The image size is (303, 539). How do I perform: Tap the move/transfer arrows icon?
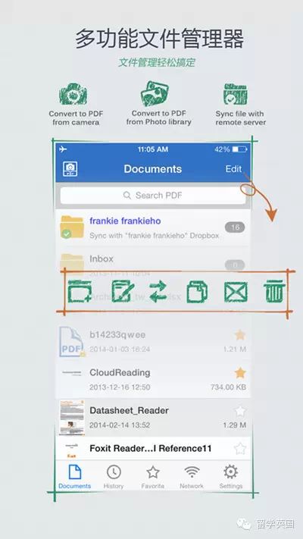pyautogui.click(x=158, y=292)
